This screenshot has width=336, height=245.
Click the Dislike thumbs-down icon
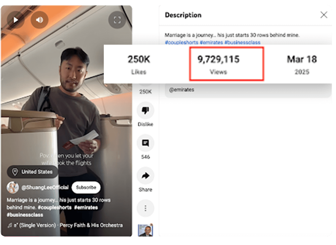click(145, 110)
